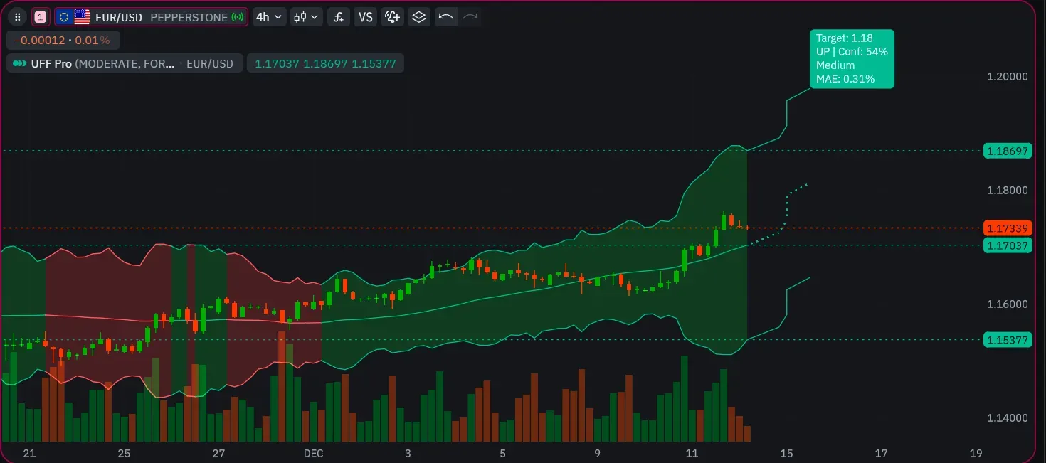Click the Target 1.18 prediction tooltip
This screenshot has width=1046, height=463.
(x=852, y=59)
